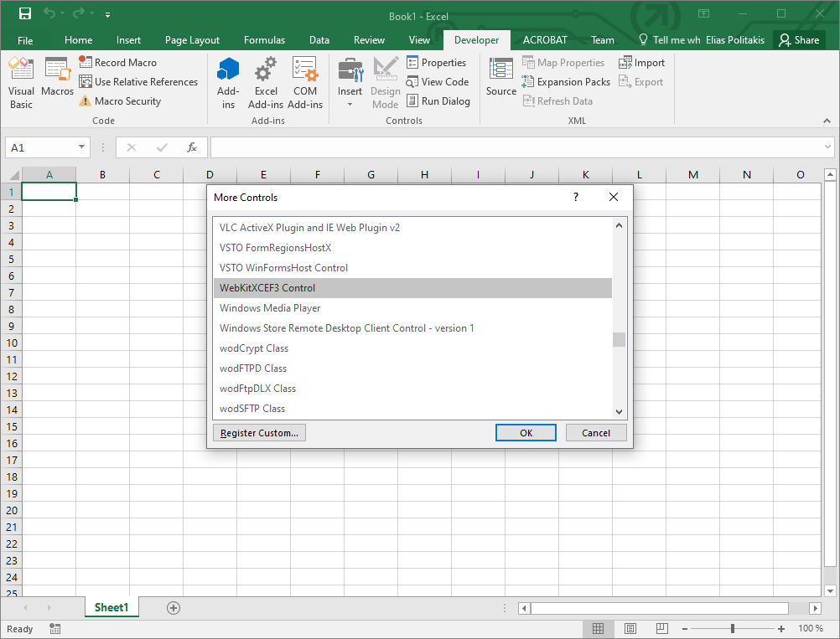The height and width of the screenshot is (639, 840).
Task: Switch to the Data tab
Action: tap(319, 40)
